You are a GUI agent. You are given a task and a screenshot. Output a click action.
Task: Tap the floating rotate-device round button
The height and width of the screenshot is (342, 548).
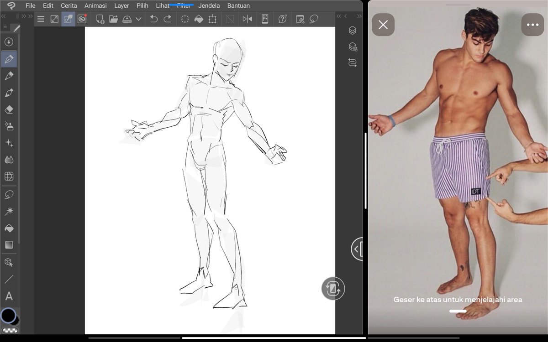click(333, 288)
